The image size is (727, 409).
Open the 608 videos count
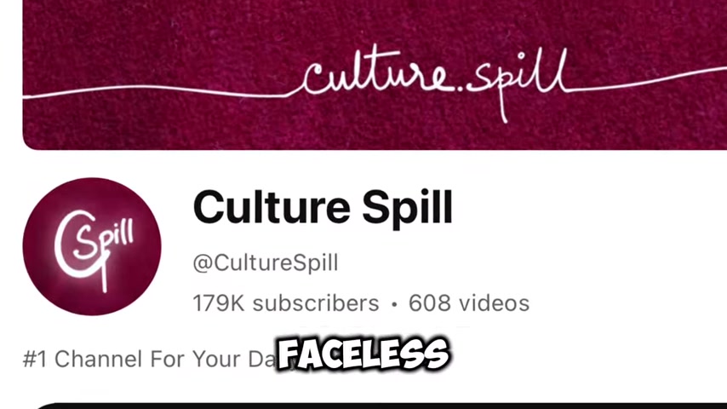pos(469,303)
